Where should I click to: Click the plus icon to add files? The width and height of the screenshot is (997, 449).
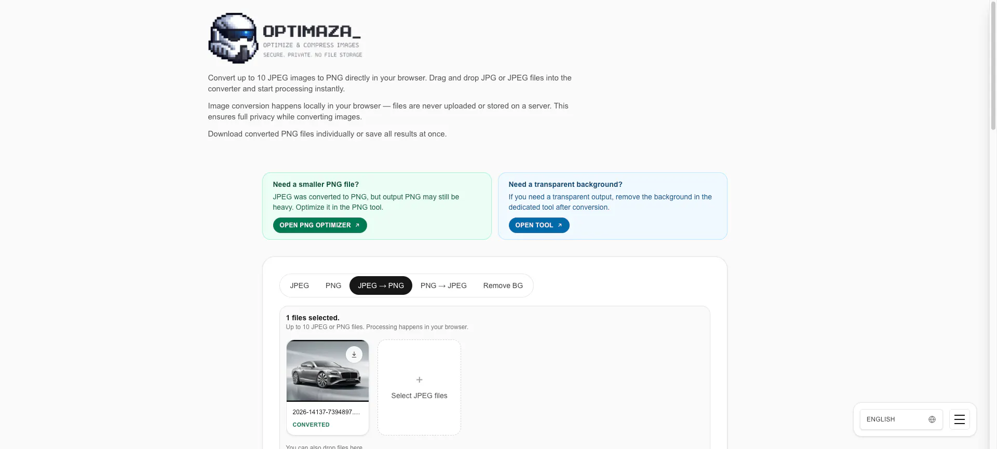[x=419, y=380]
